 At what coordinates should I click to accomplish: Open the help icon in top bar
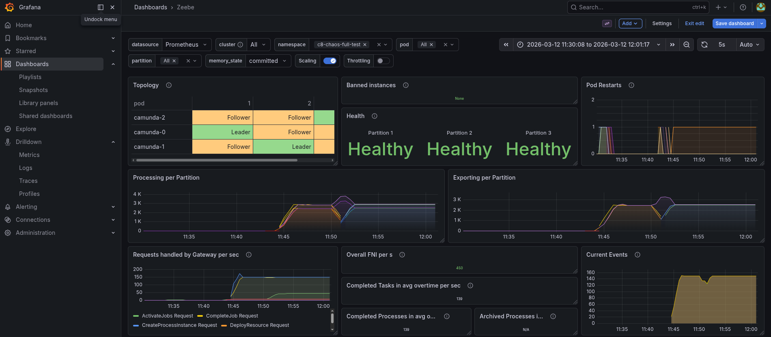point(743,7)
